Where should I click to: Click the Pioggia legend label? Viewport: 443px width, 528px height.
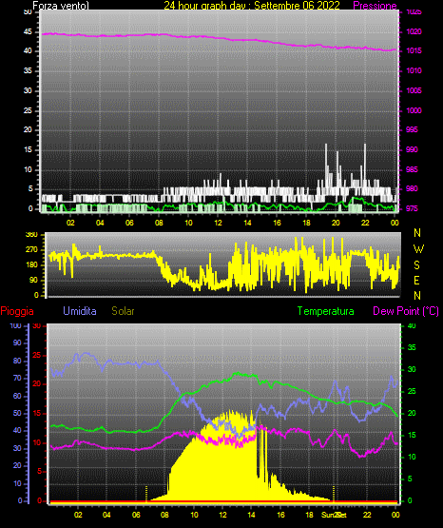(x=17, y=311)
